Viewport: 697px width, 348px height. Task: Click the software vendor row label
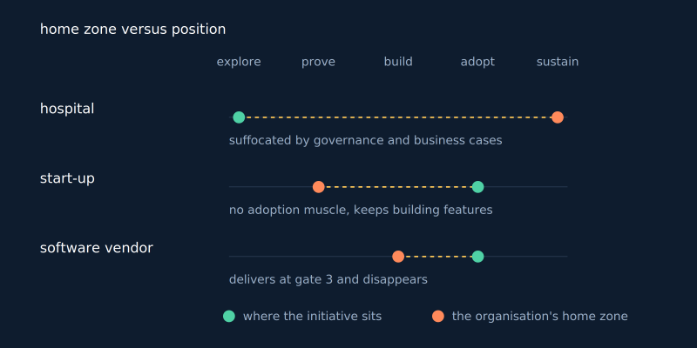97,248
